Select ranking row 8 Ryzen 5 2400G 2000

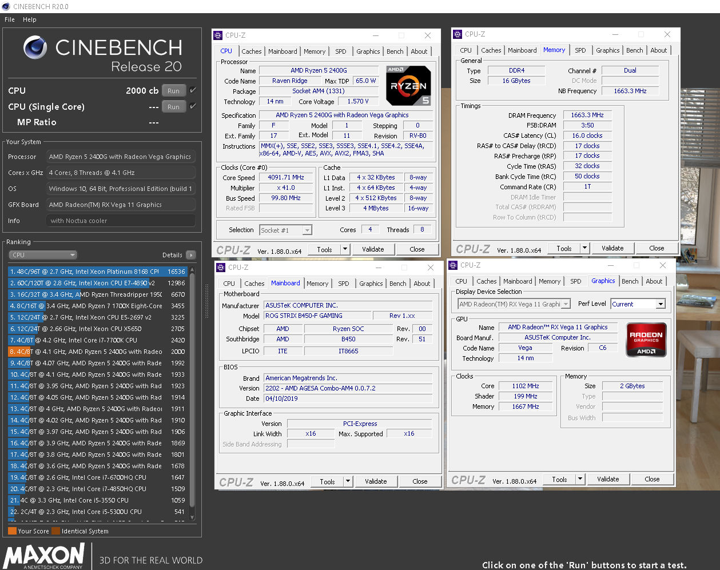point(97,352)
